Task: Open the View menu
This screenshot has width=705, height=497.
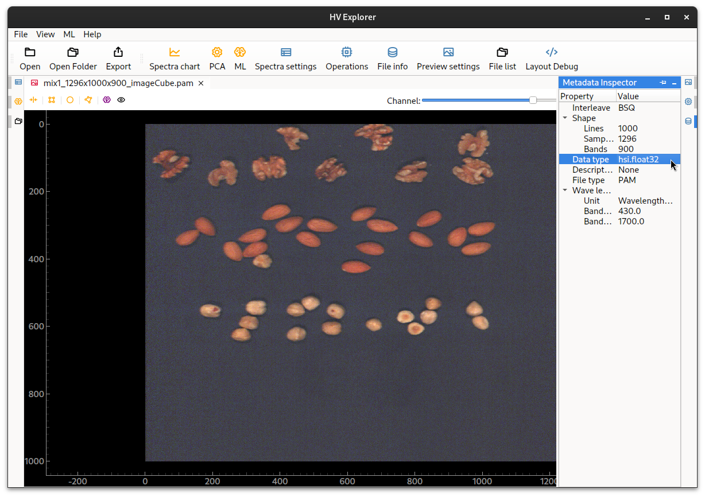Action: pos(45,34)
